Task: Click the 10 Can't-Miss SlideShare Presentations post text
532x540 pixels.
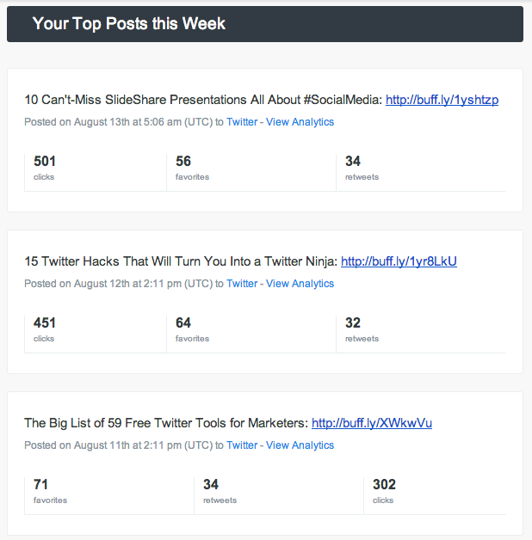Action: [203, 100]
